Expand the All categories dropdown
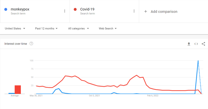Screen dimensions: 208x109 (79, 28)
